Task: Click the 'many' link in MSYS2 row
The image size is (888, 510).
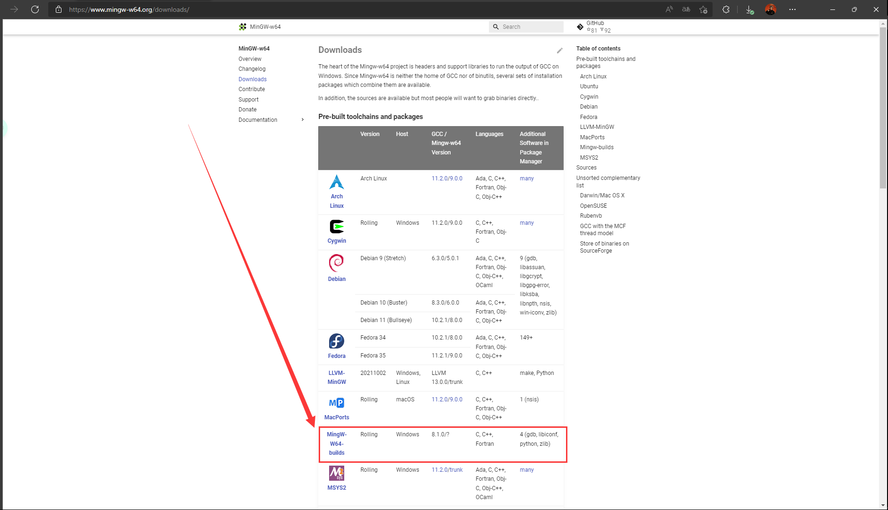Action: 526,470
